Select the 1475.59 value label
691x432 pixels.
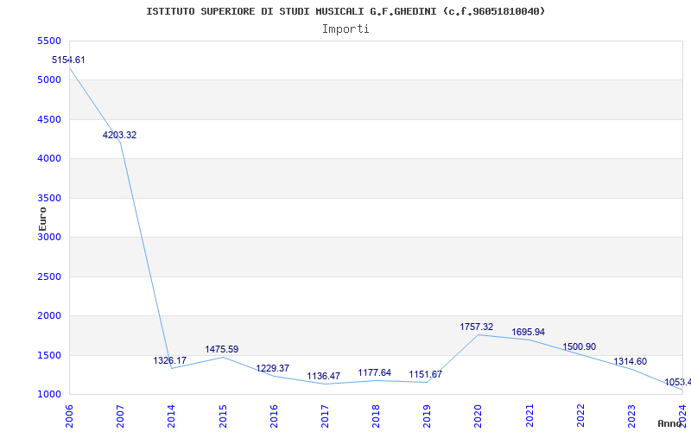click(x=222, y=350)
